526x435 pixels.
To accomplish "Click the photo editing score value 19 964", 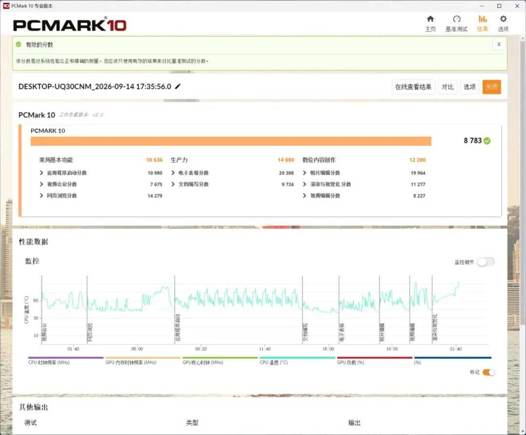I will [x=418, y=173].
